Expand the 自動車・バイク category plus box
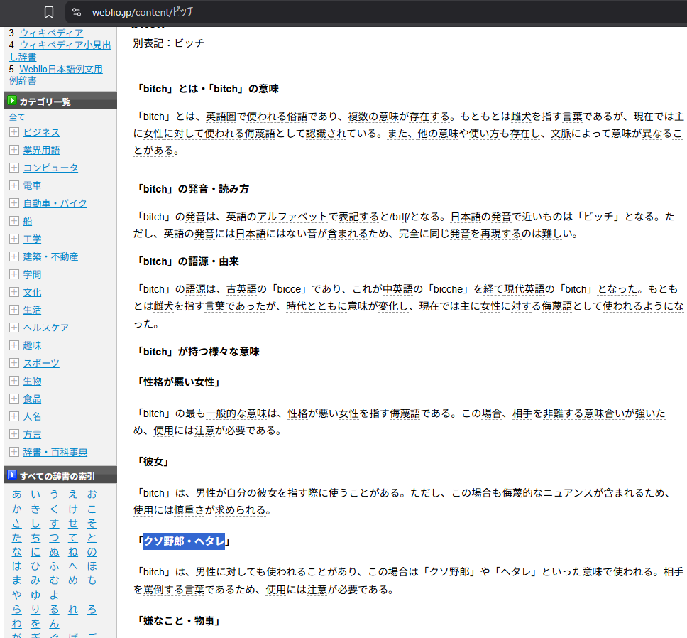The height and width of the screenshot is (638, 687). [x=14, y=203]
